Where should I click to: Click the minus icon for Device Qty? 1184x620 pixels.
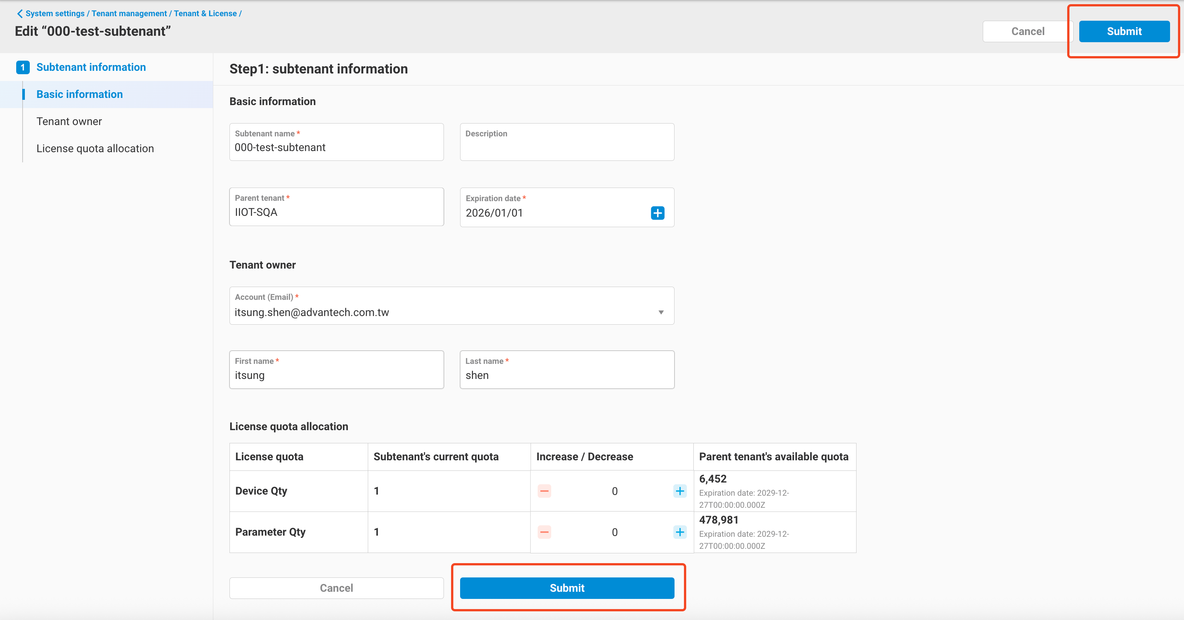(x=544, y=491)
